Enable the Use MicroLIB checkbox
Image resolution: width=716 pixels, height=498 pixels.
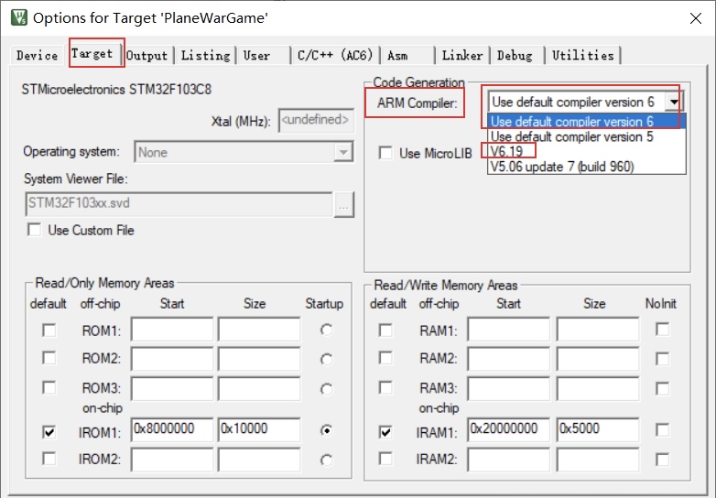(x=385, y=153)
